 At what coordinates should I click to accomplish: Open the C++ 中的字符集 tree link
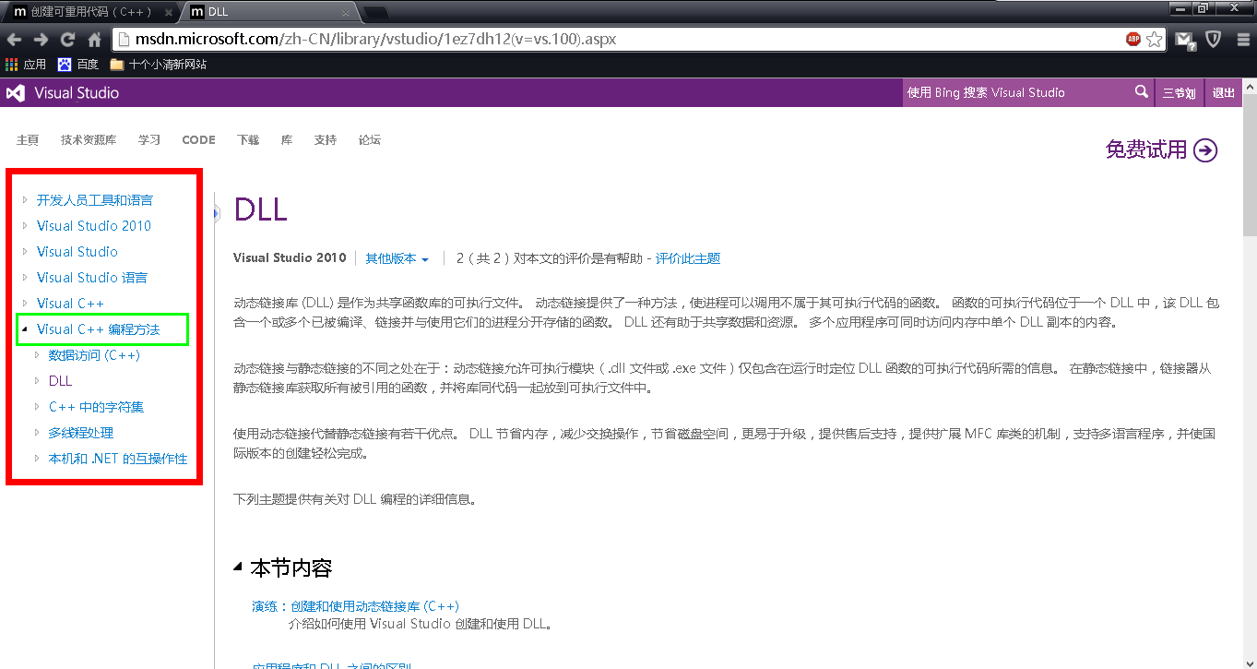[x=96, y=407]
